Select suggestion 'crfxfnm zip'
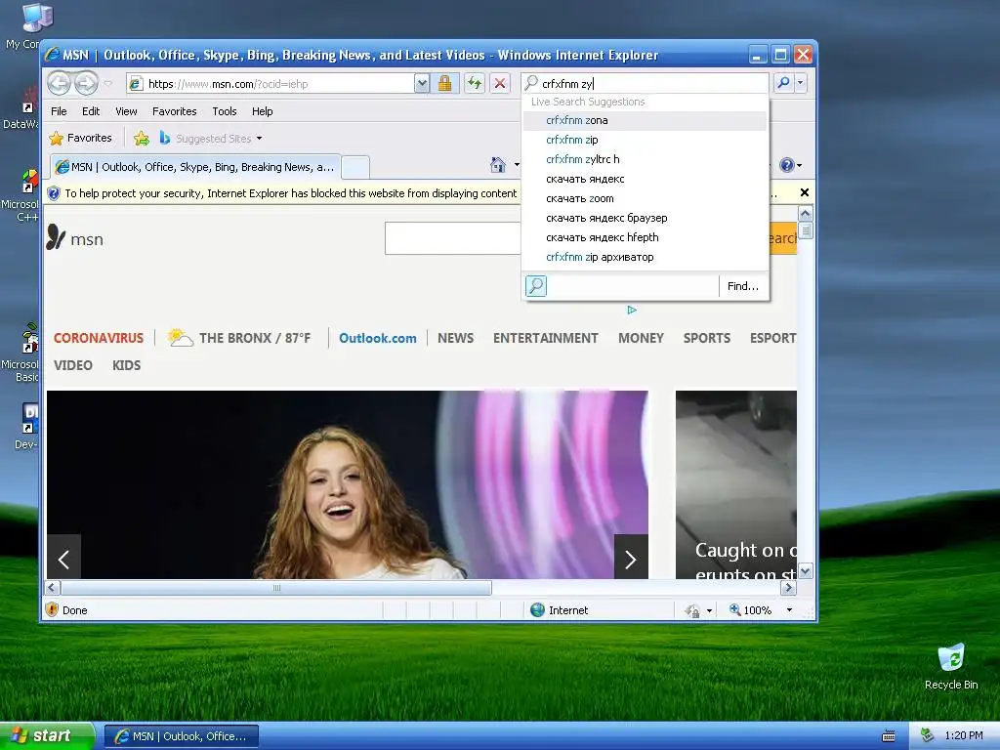Image resolution: width=1000 pixels, height=750 pixels. 645,140
